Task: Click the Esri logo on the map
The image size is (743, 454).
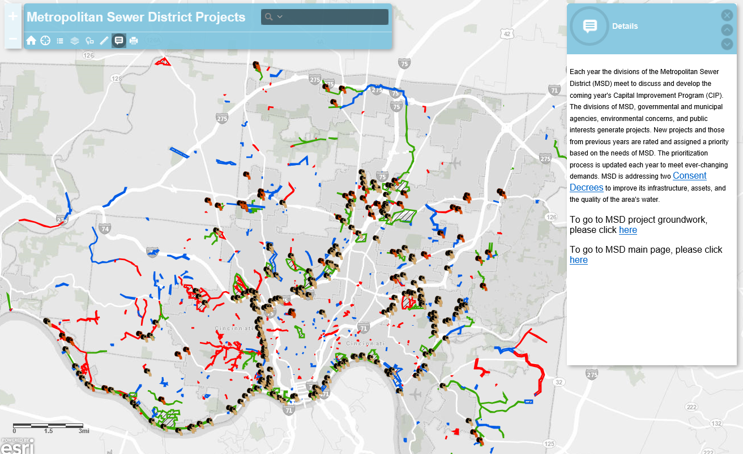Action: tap(17, 446)
